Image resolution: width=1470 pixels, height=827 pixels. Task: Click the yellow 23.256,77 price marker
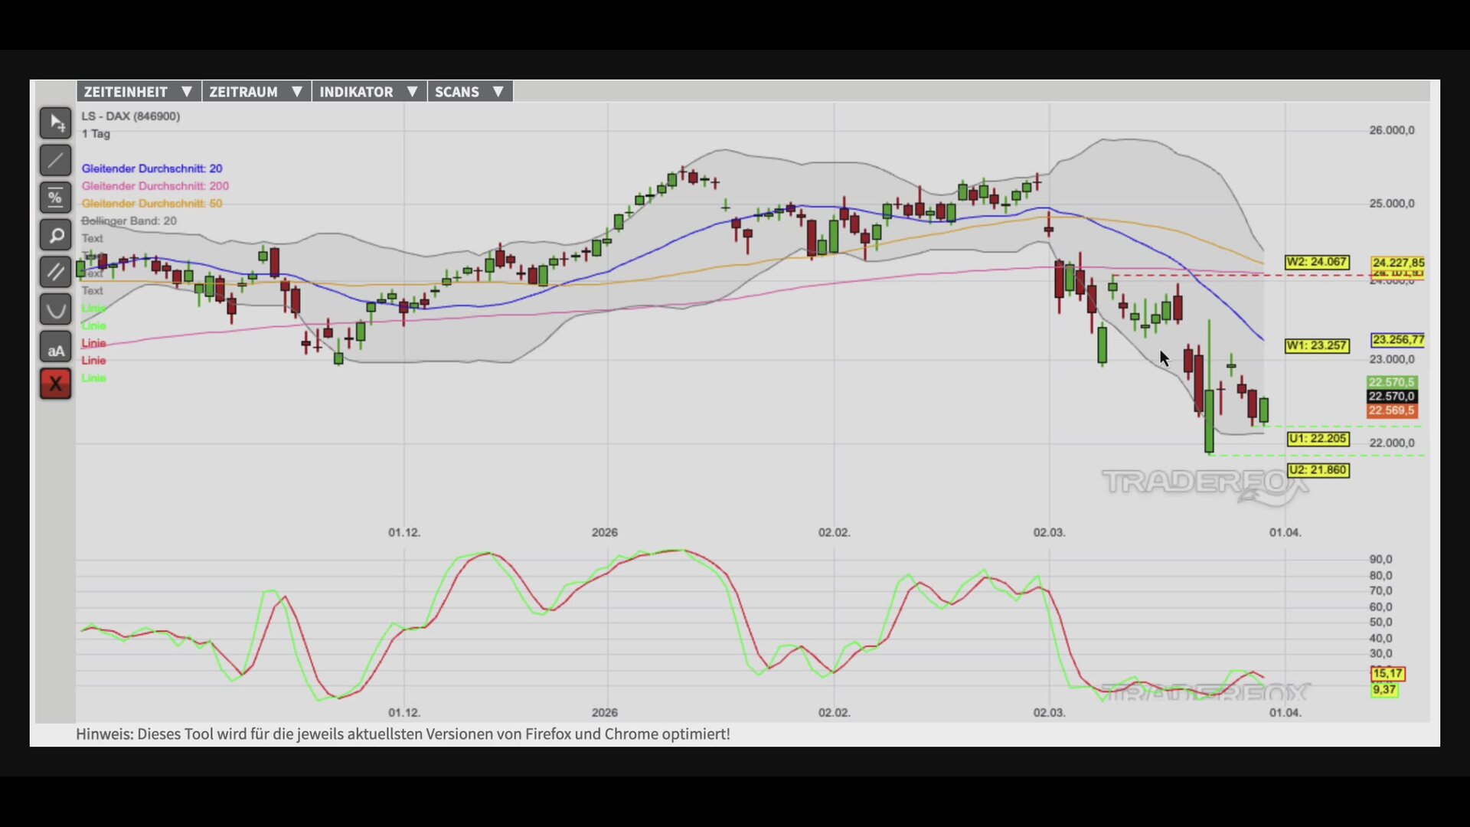[x=1397, y=339]
